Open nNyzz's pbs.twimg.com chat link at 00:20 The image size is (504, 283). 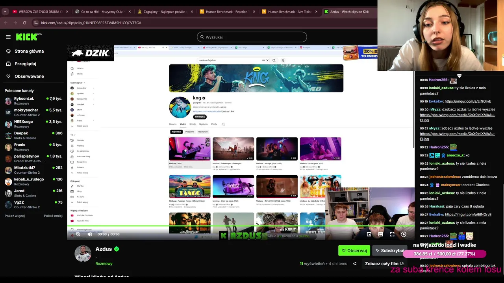(x=457, y=118)
